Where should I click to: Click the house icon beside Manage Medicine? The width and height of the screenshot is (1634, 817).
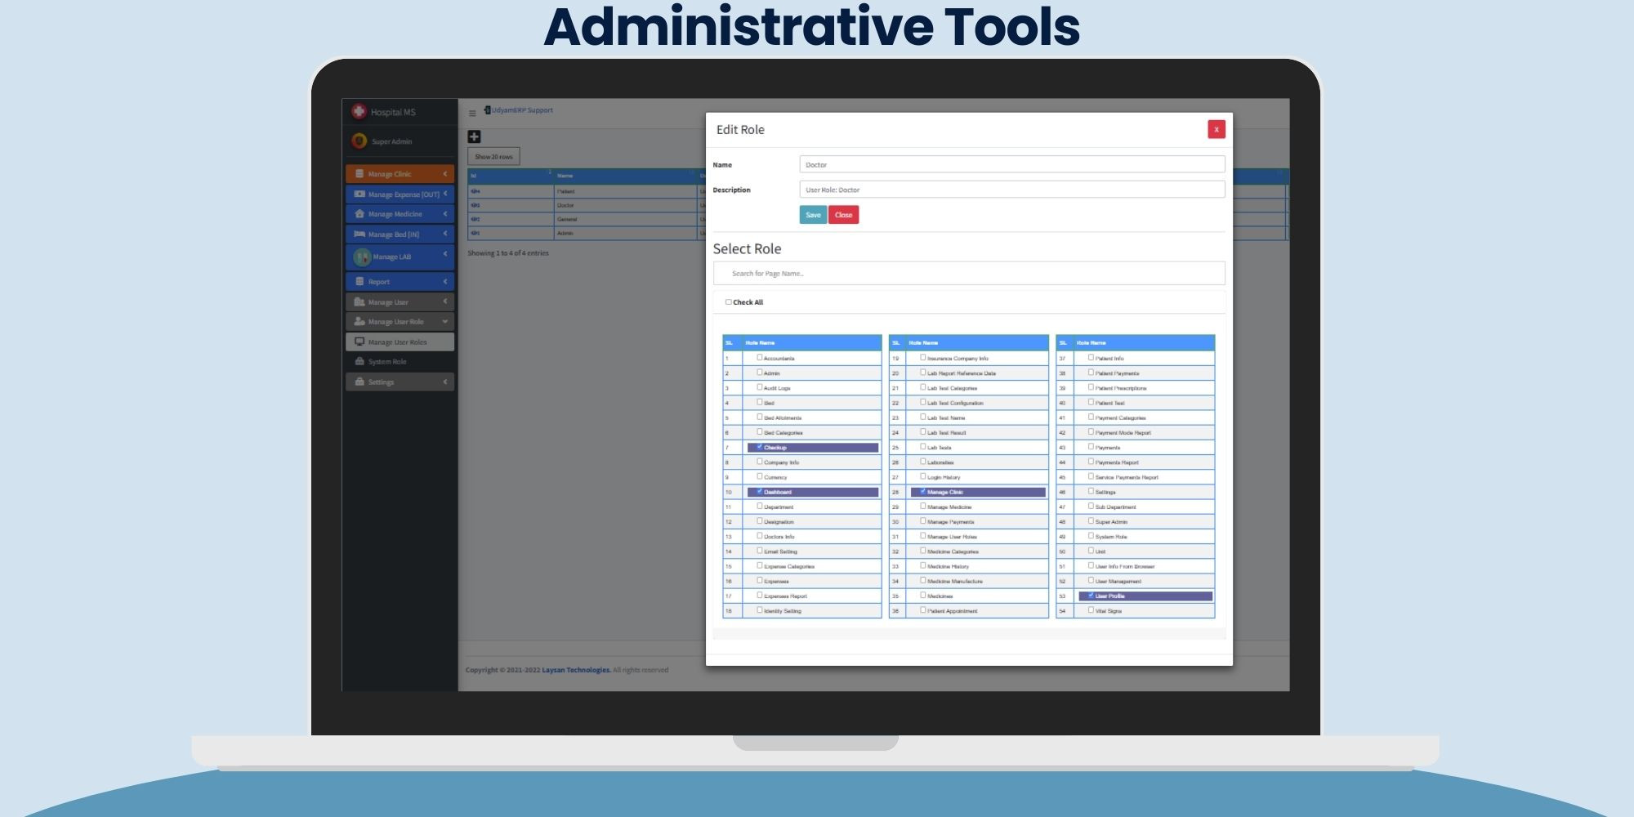pos(359,214)
